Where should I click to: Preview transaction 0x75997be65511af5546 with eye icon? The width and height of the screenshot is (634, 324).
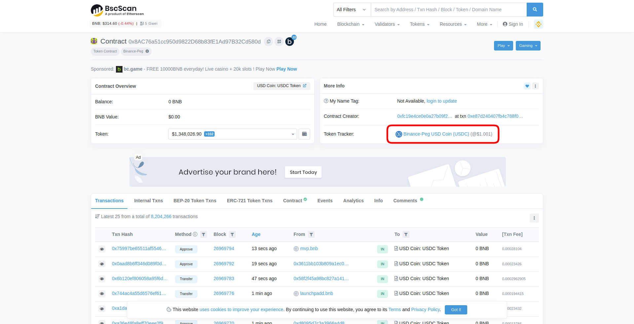[102, 249]
